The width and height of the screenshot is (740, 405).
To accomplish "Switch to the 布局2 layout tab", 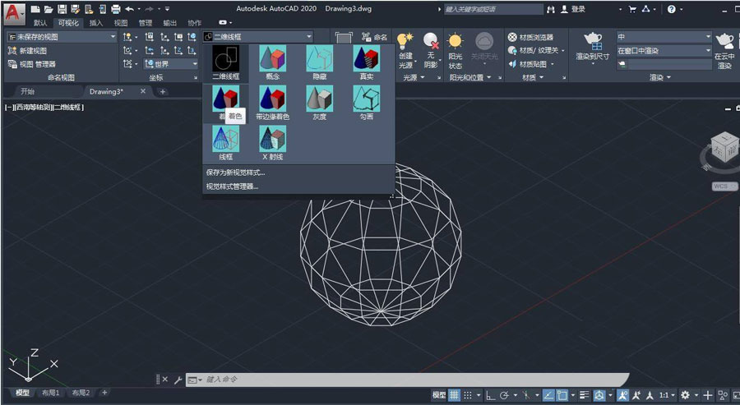I will click(x=81, y=393).
